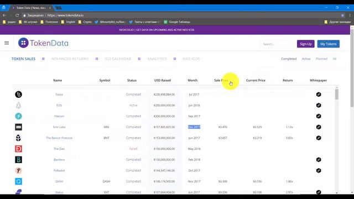Image resolution: width=354 pixels, height=199 pixels.
Task: Open the Analytics tab
Action: 157,59
